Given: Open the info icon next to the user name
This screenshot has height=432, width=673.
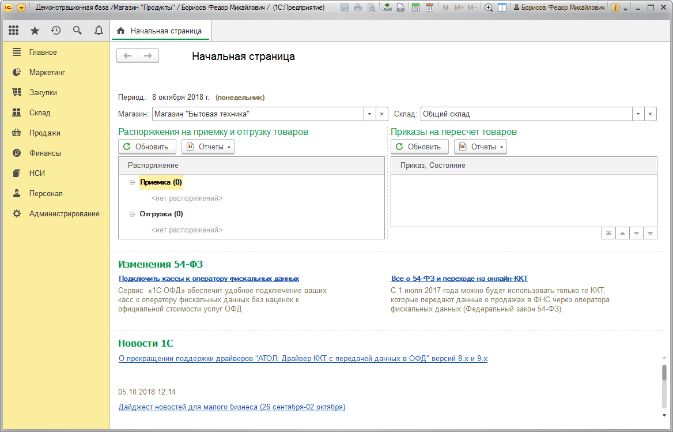Looking at the screenshot, I should 615,7.
